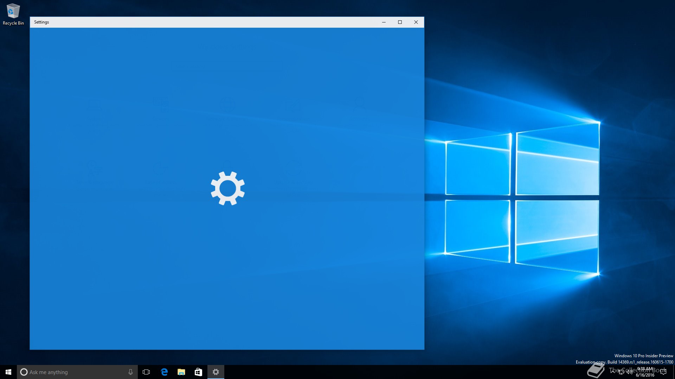This screenshot has width=675, height=379.
Task: Open Task View from the taskbar
Action: tap(146, 372)
